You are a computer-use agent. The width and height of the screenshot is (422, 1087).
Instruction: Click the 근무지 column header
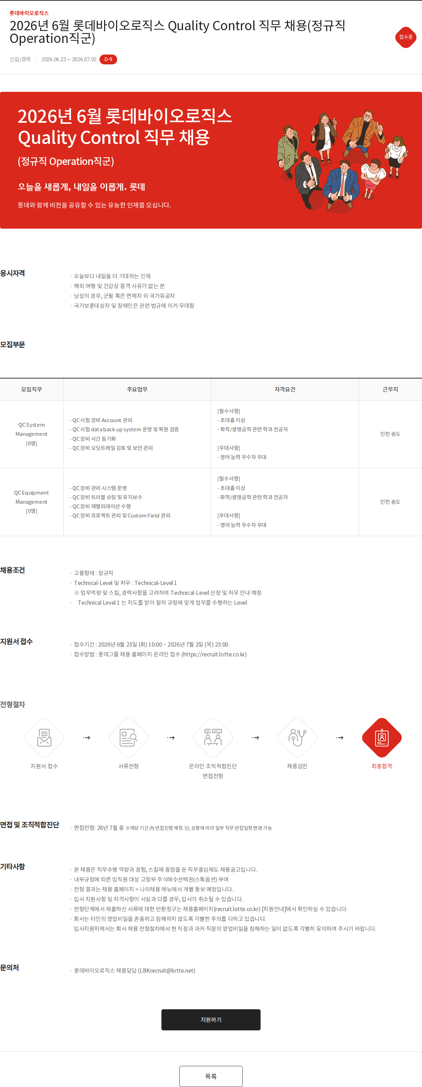390,389
